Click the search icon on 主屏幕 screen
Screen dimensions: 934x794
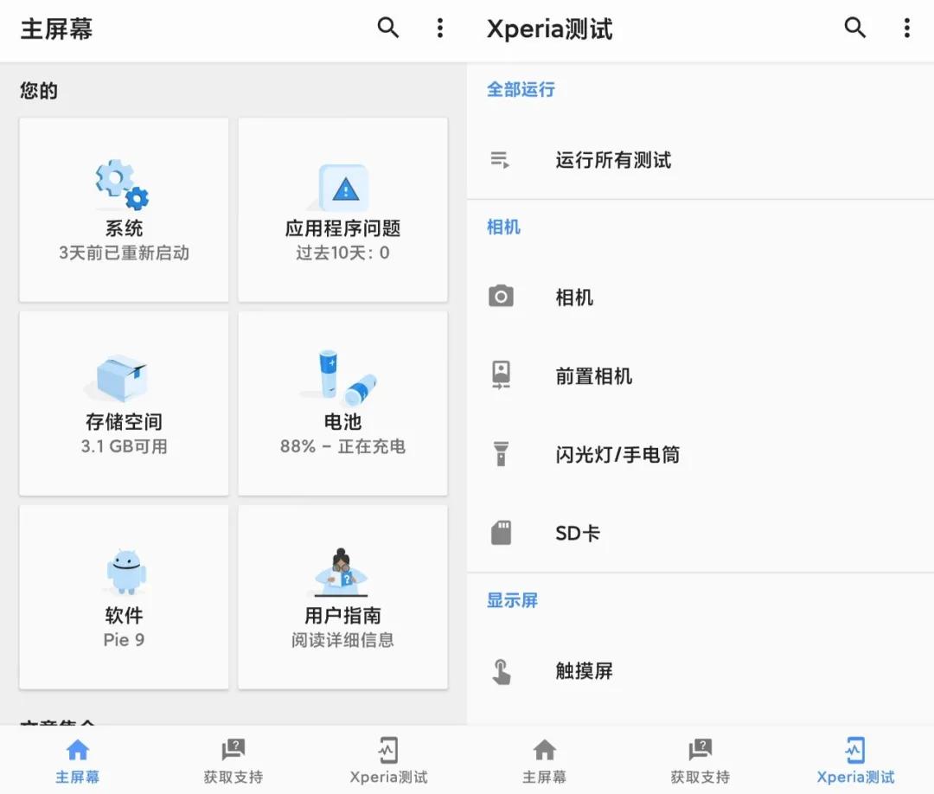tap(387, 29)
